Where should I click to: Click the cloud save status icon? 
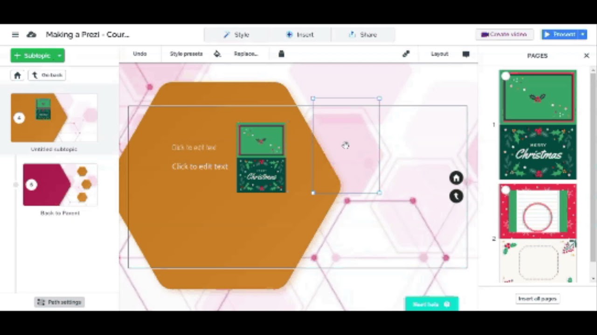(31, 34)
